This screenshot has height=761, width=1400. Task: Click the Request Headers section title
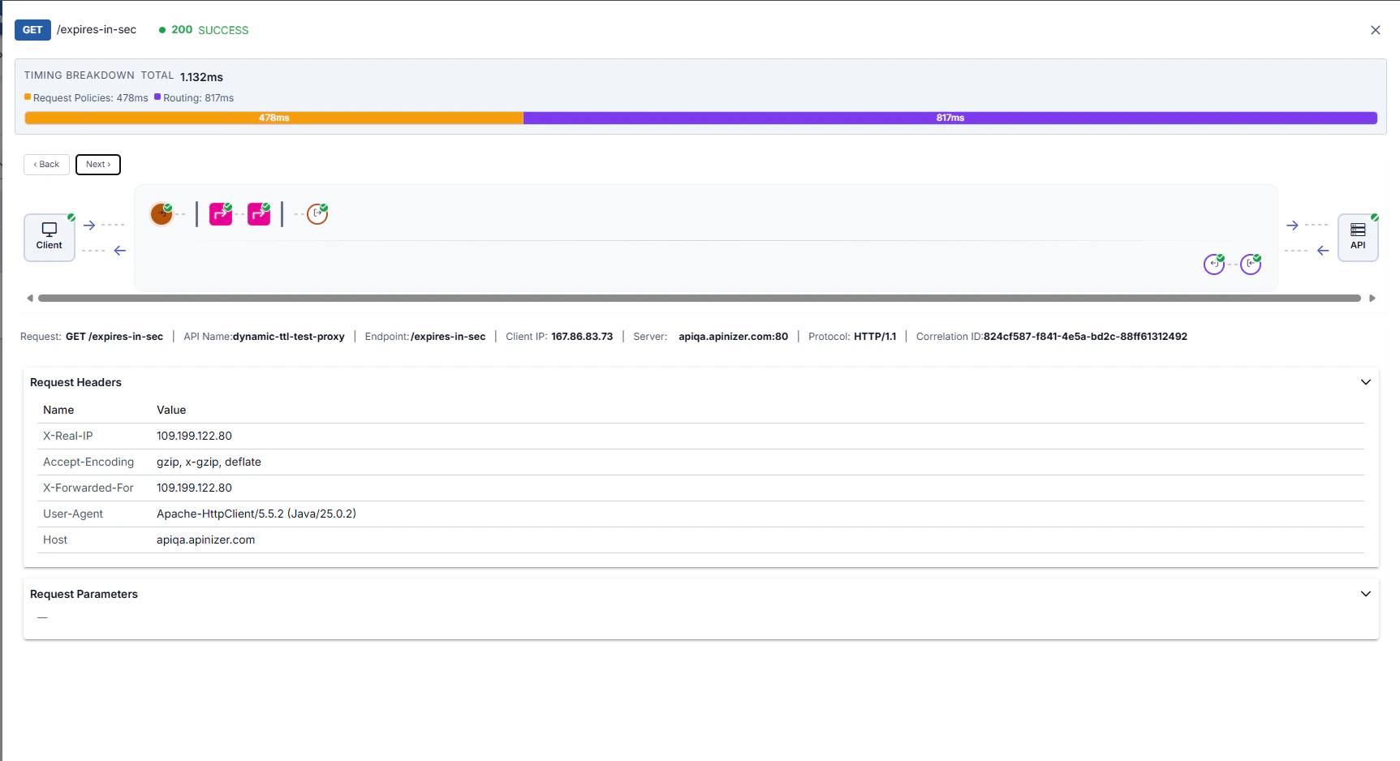click(75, 382)
